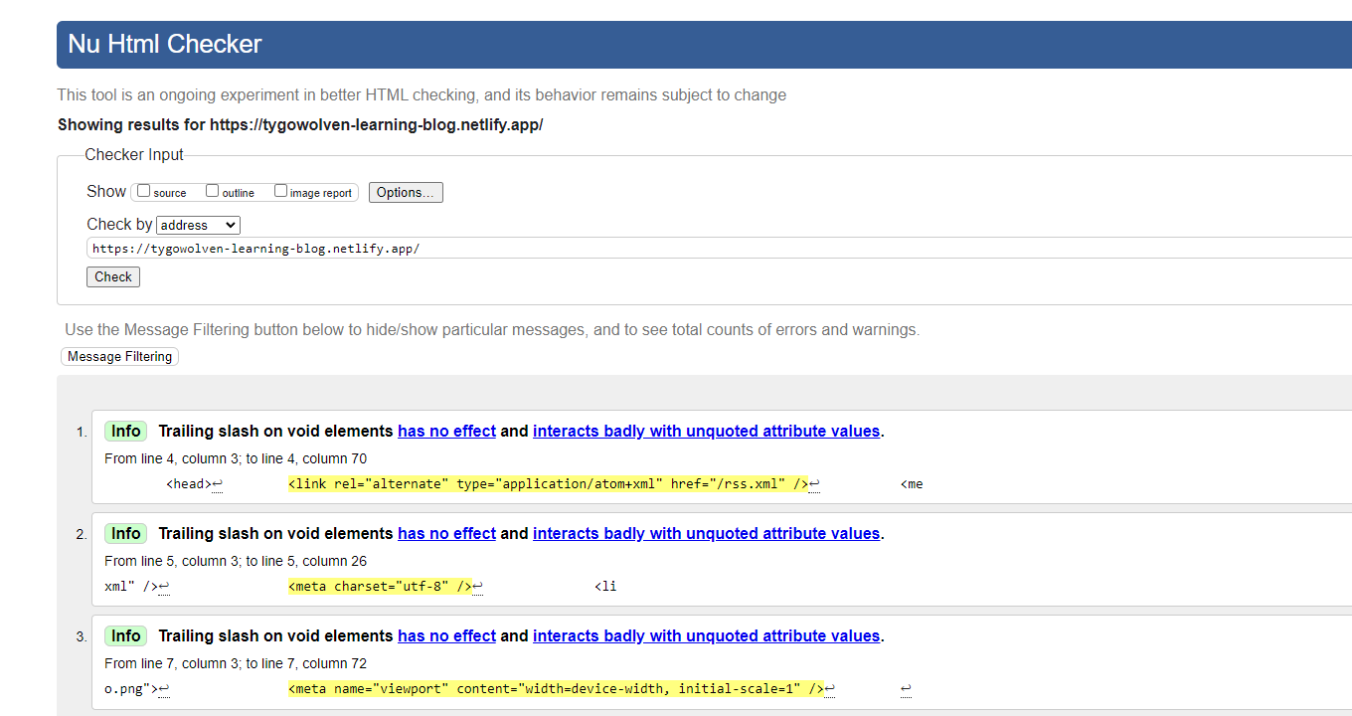Image resolution: width=1352 pixels, height=716 pixels.
Task: Click highlighted meta charset="utf-8" code snippet
Action: (x=380, y=587)
